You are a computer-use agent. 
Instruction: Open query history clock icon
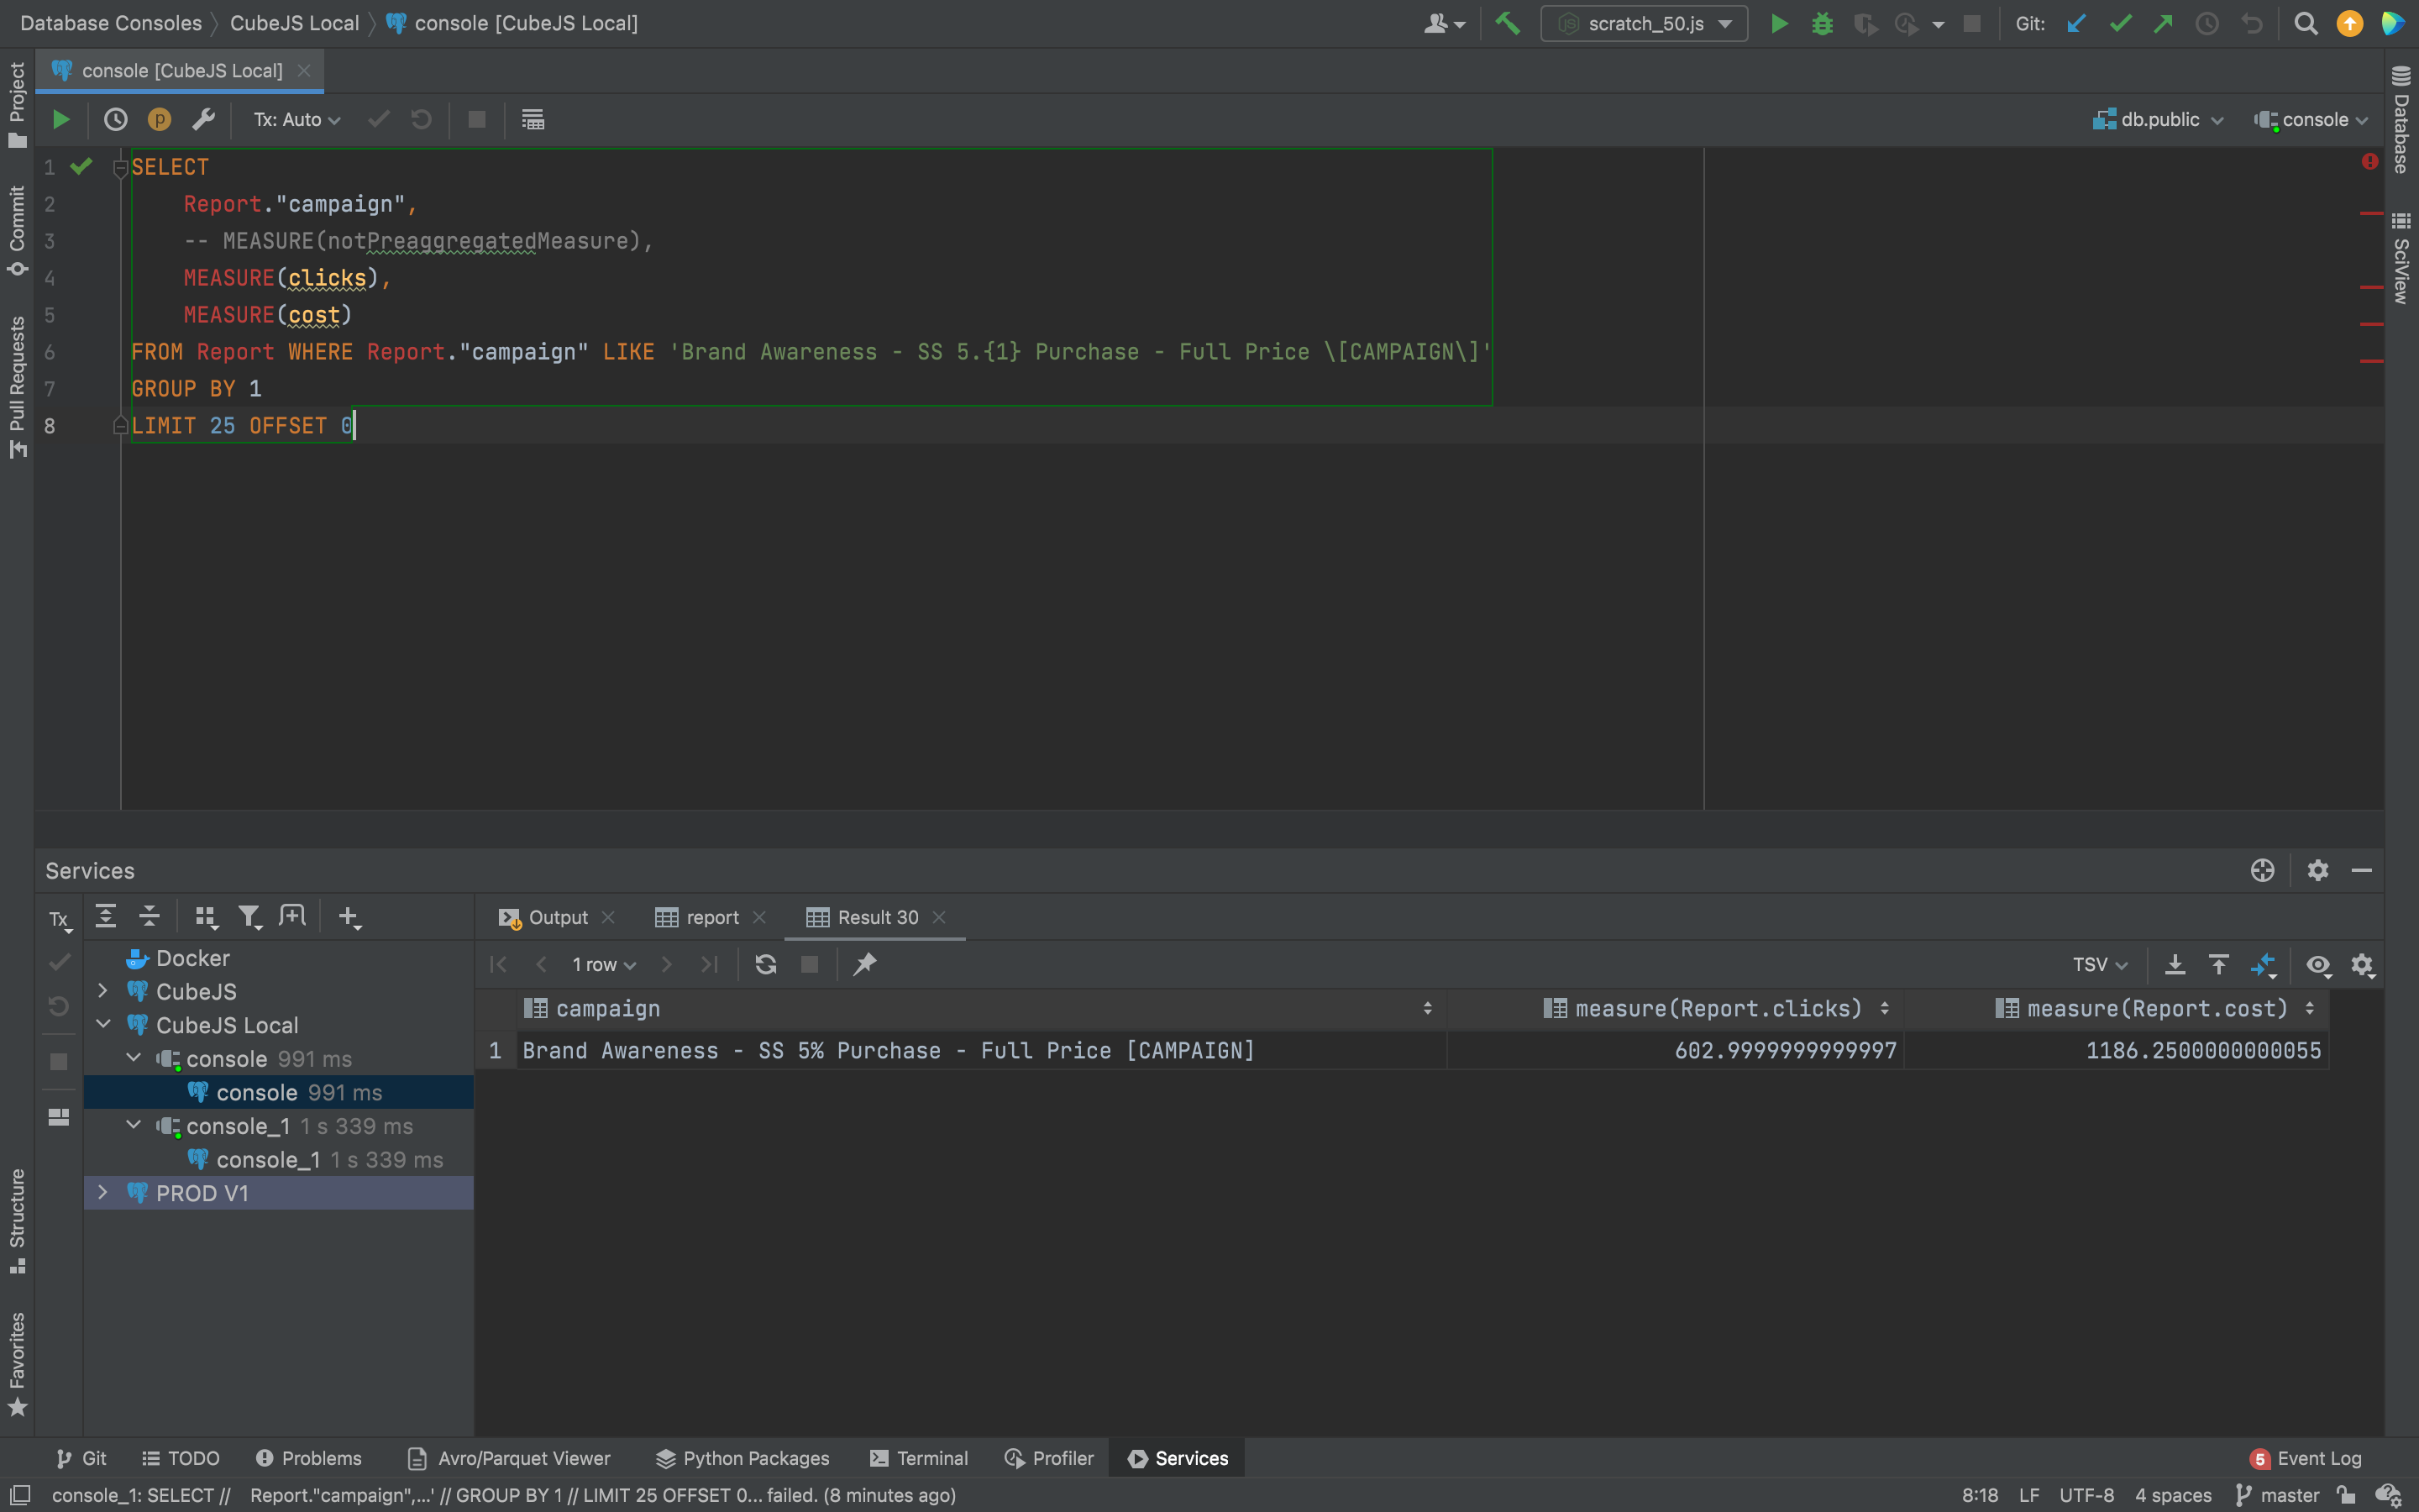tap(116, 120)
